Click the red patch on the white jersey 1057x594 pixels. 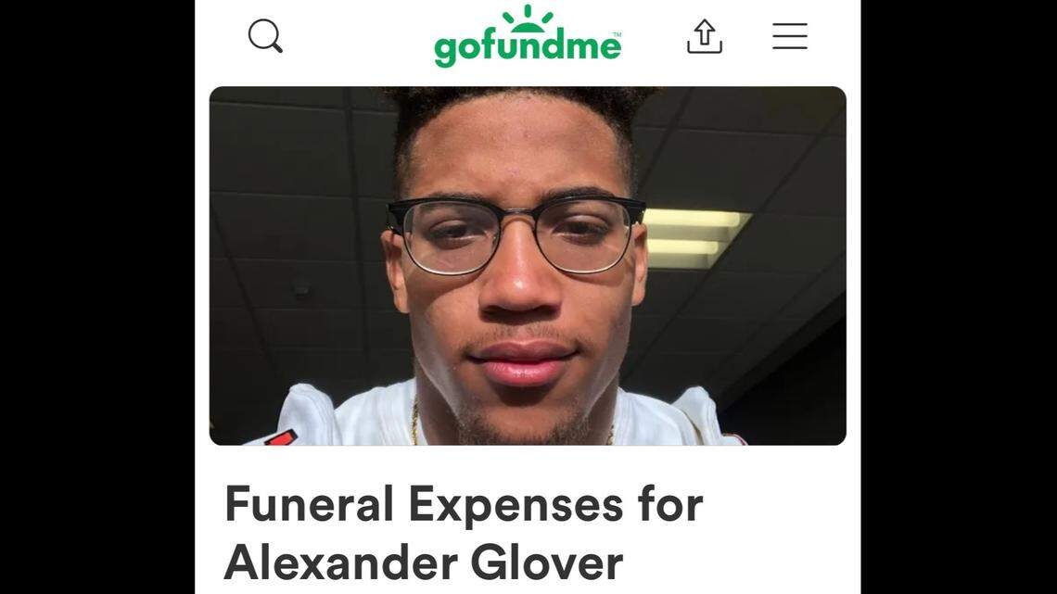click(281, 437)
